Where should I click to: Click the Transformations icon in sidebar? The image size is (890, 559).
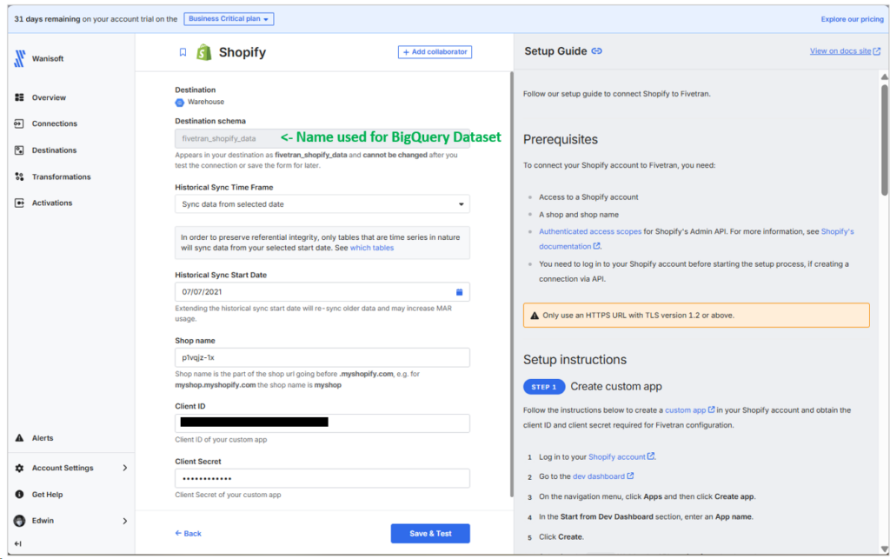pyautogui.click(x=19, y=176)
